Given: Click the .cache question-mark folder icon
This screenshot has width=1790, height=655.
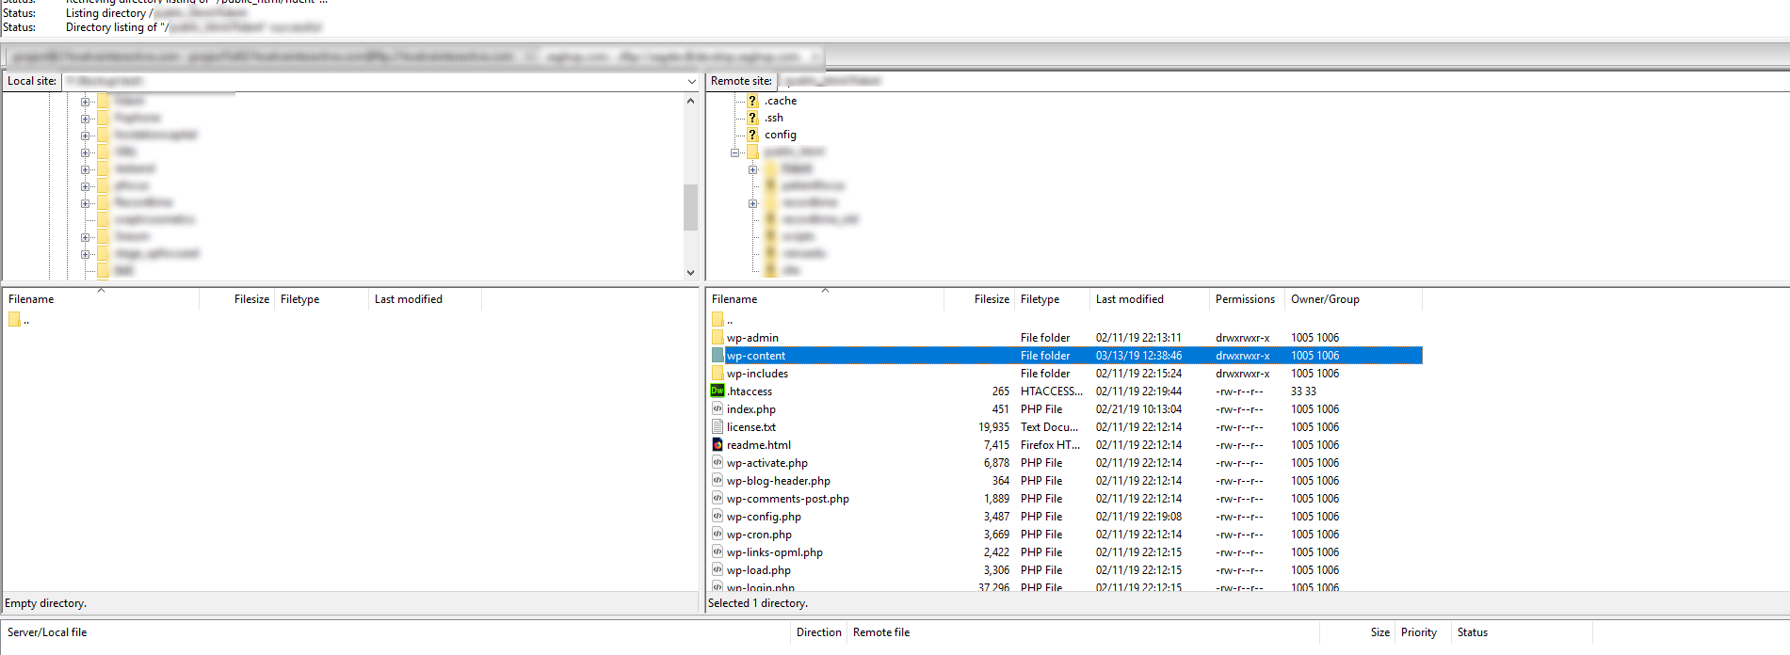Looking at the screenshot, I should [x=752, y=101].
